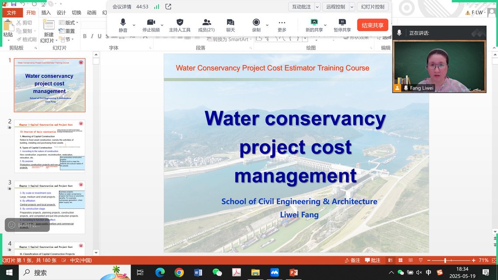Switch to Slide Sorter view
498x280 pixels.
click(x=400, y=260)
